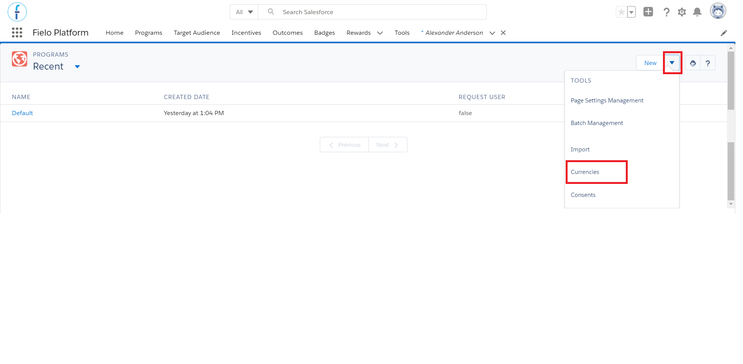The height and width of the screenshot is (364, 743).
Task: Click the NAME column header
Action: click(21, 97)
